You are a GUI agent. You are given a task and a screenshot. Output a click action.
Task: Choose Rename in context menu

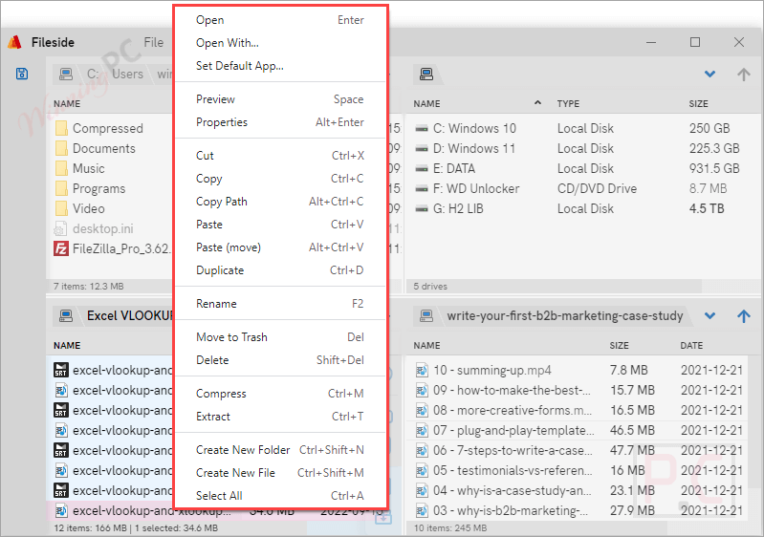click(x=280, y=304)
